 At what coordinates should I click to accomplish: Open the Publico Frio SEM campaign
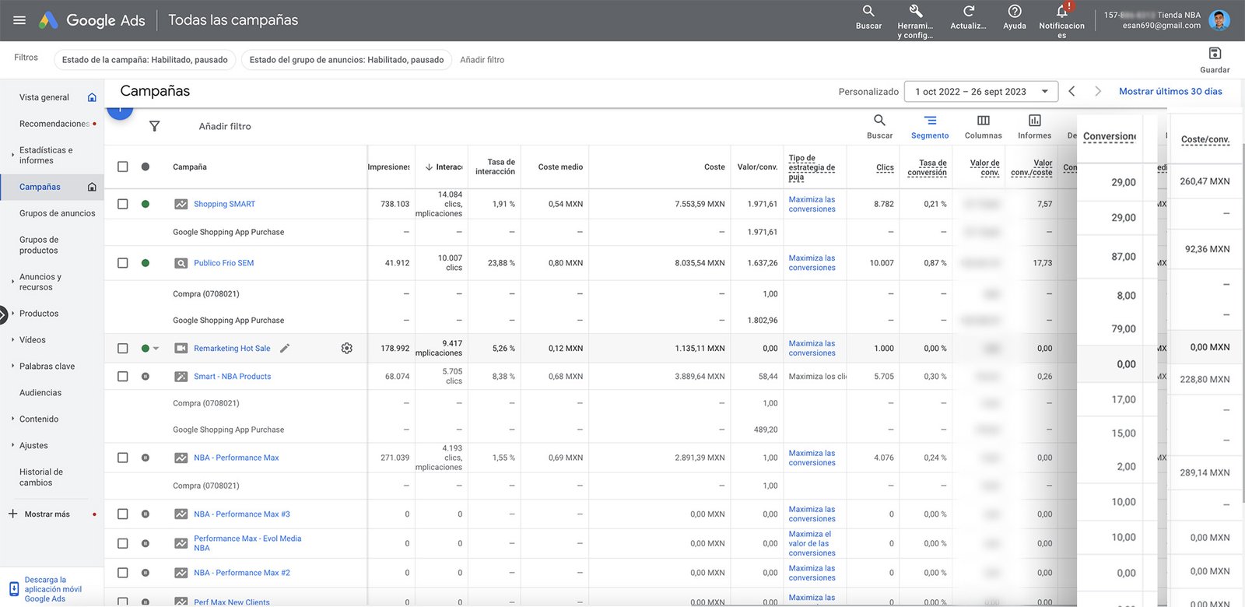(224, 263)
